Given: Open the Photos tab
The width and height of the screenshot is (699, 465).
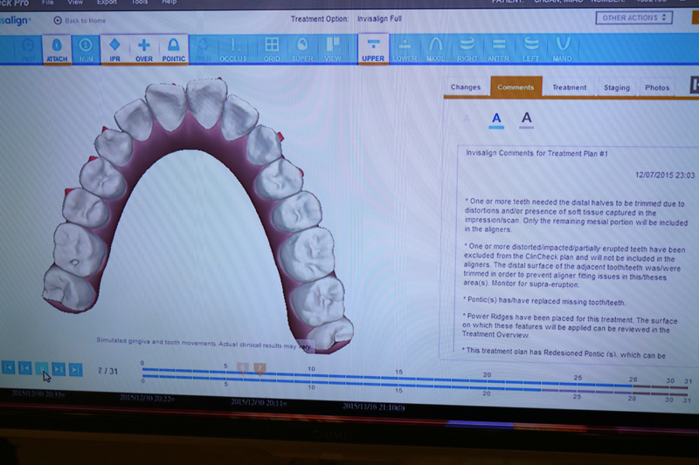Looking at the screenshot, I should point(657,87).
